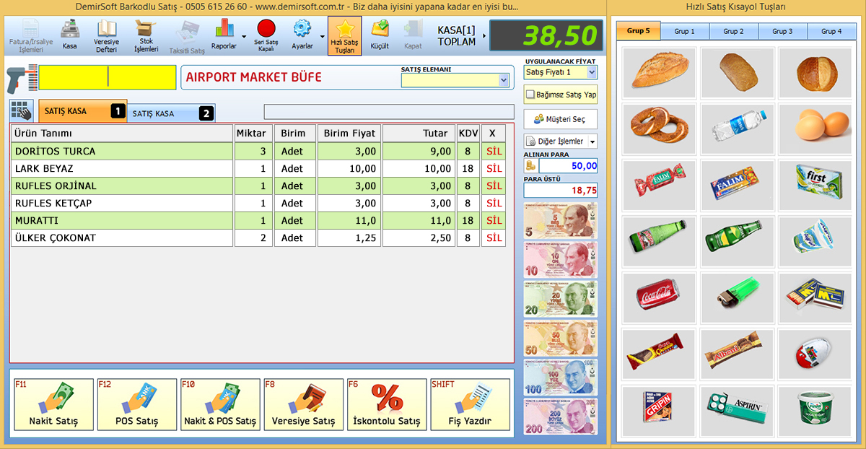Toggle Seri Satış Kapalı red button

tap(266, 35)
